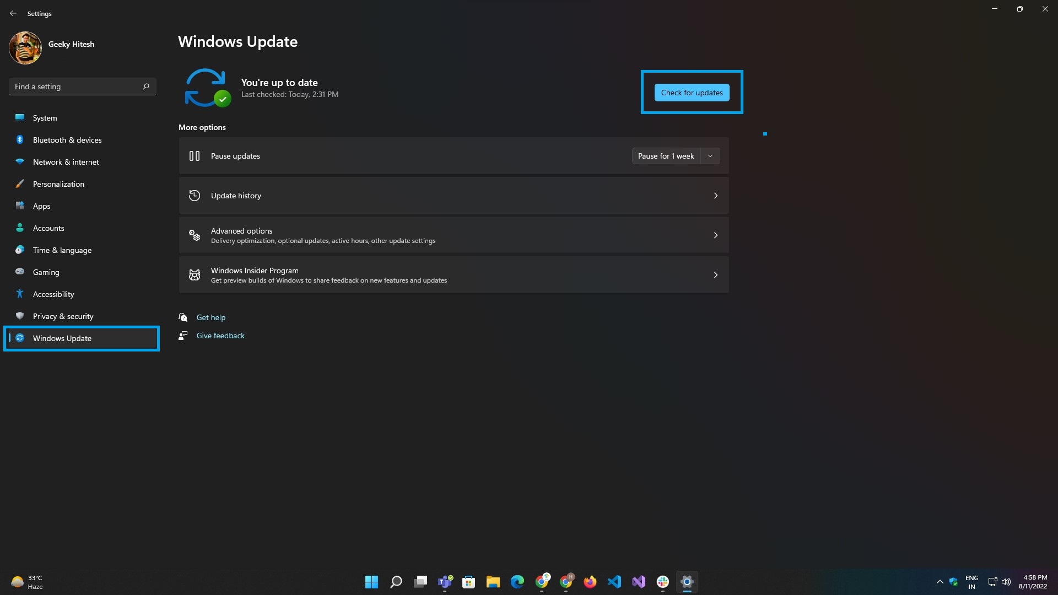The image size is (1058, 595).
Task: Click the Get help icon
Action: 183,317
